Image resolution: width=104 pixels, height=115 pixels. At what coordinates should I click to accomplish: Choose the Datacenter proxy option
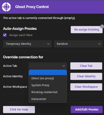[48, 99]
